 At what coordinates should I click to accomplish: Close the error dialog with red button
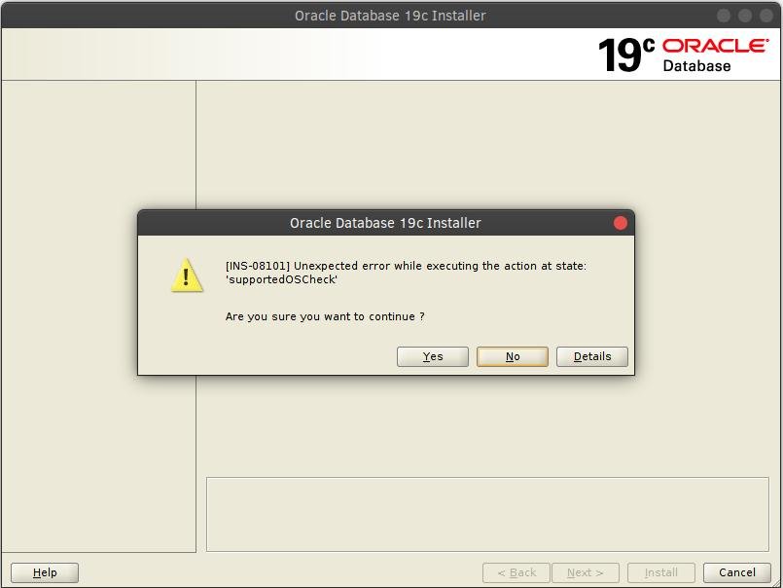tap(621, 223)
